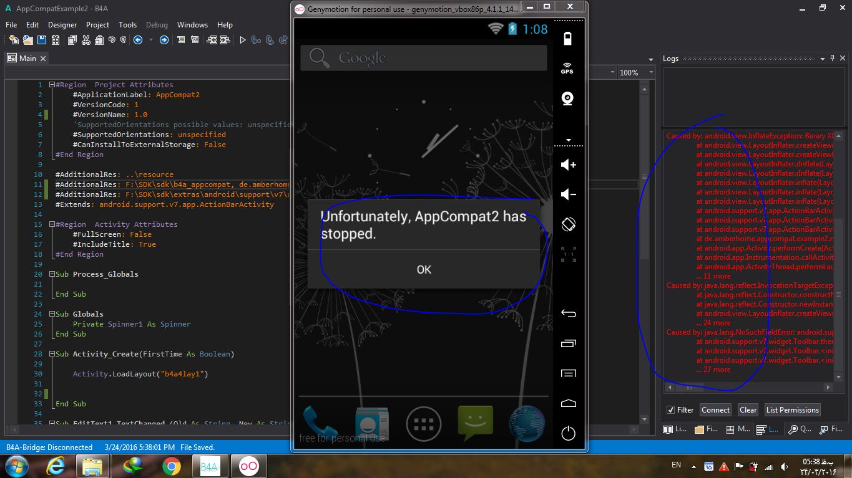Uncheck the Filter checkbox in Logs
Viewport: 852px width, 478px height.
click(670, 410)
